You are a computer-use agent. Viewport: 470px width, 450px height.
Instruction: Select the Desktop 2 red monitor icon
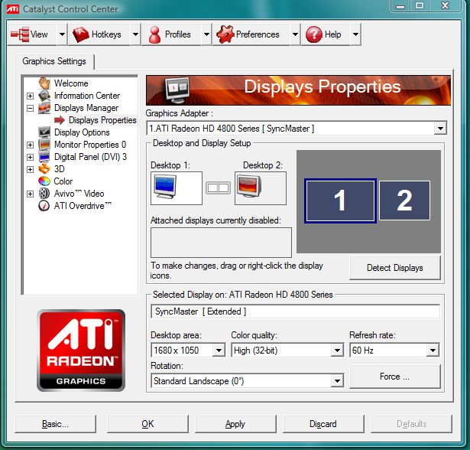249,186
